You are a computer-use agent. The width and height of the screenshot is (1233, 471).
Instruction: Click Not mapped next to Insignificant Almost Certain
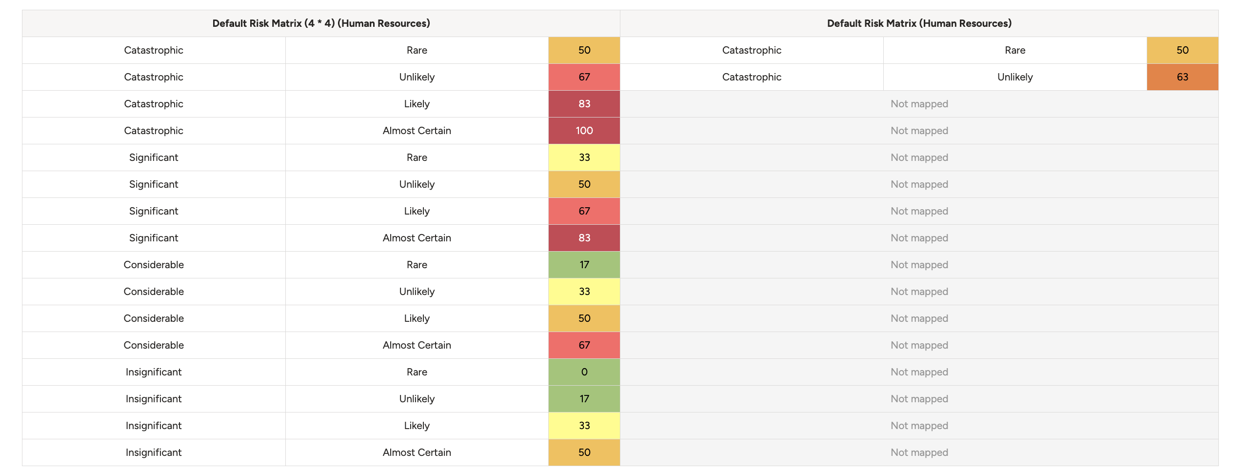tap(919, 452)
